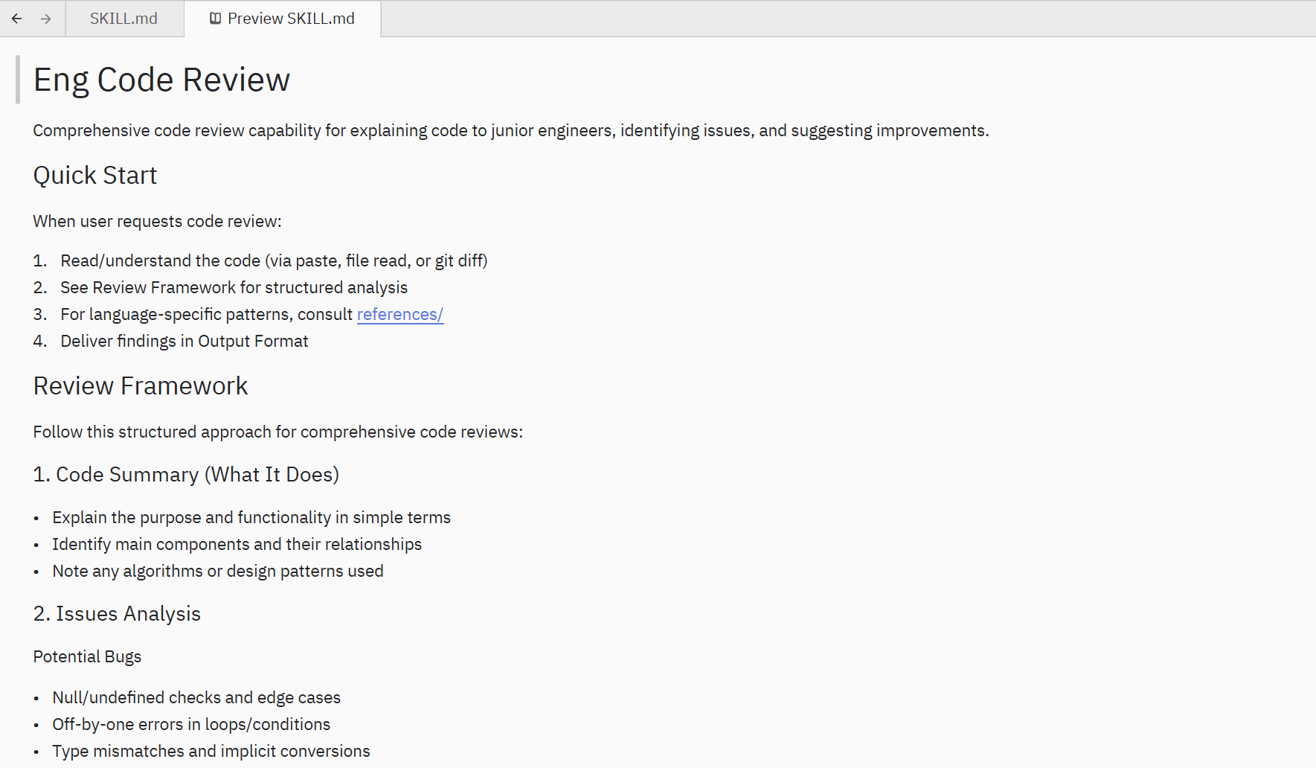Click the Quick Start heading
Screen dimensions: 1316x768
point(95,176)
